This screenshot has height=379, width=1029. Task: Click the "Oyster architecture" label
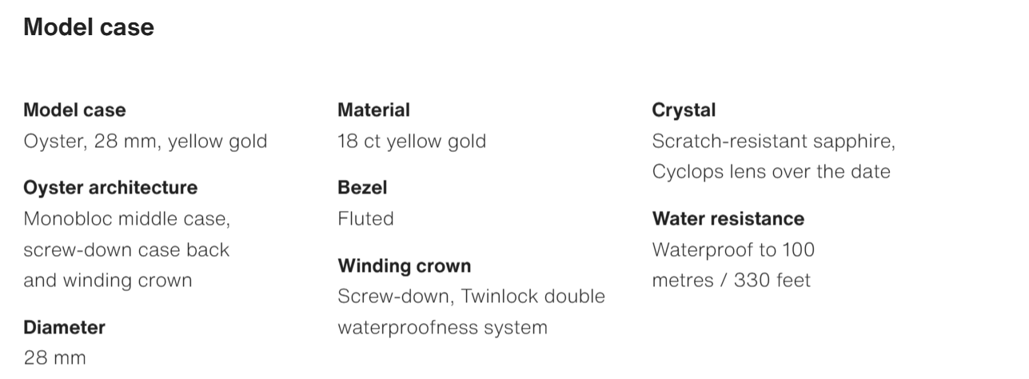click(110, 187)
